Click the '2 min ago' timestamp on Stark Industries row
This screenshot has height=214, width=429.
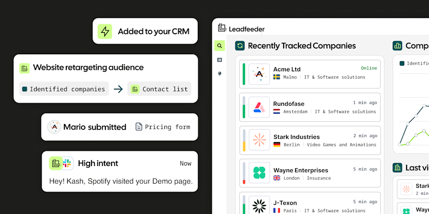point(365,136)
